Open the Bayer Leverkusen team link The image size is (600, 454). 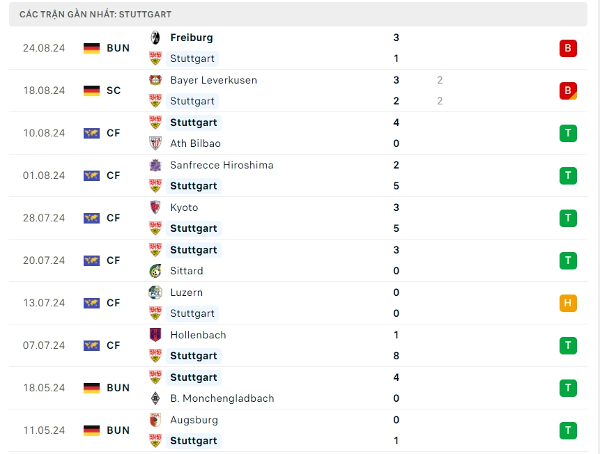pos(213,80)
